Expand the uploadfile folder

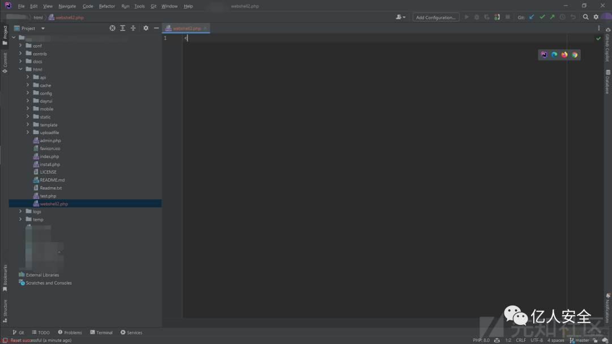(x=28, y=132)
